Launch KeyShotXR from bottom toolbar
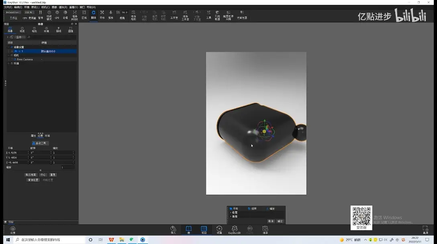 click(x=235, y=230)
